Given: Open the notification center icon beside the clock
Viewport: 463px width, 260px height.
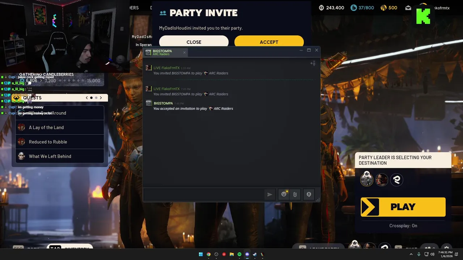Looking at the screenshot, I should [457, 254].
